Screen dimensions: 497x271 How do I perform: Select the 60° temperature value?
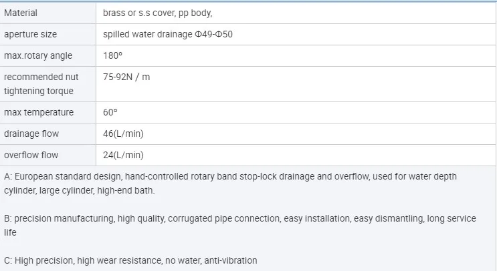[110, 112]
